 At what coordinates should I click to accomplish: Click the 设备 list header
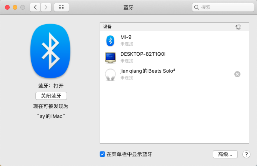click(x=174, y=27)
